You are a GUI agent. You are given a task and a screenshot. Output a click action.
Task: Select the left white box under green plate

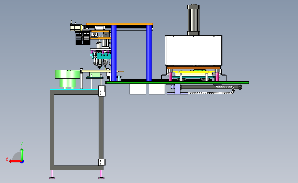coord(138,89)
